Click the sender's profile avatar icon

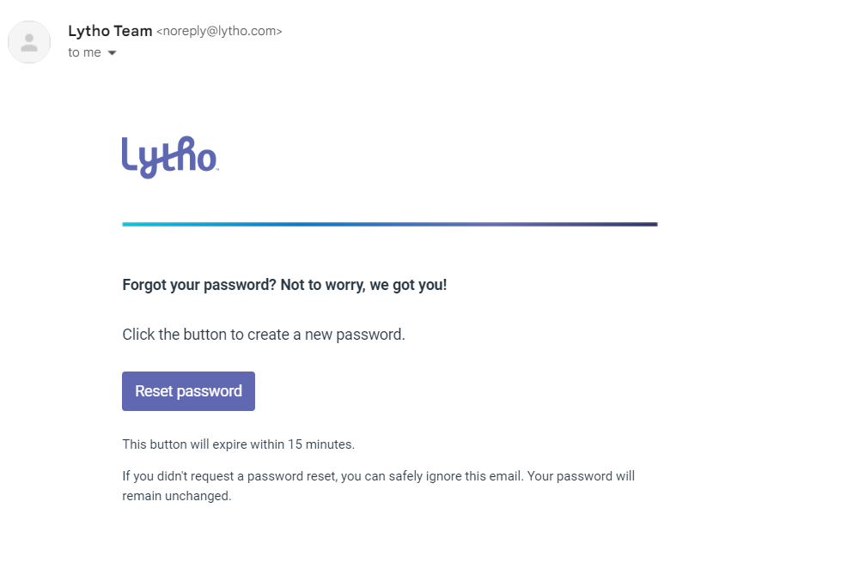tap(29, 42)
